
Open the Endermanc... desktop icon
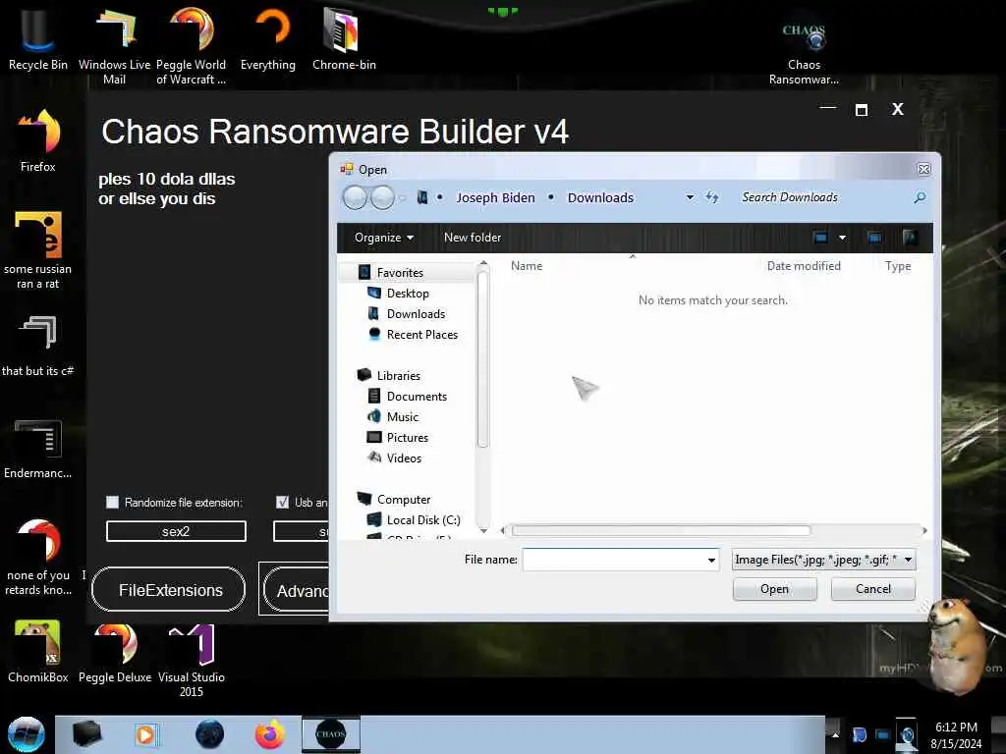tap(38, 449)
